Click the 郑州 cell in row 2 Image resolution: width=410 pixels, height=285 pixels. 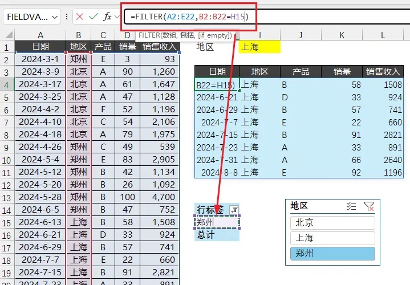click(78, 59)
